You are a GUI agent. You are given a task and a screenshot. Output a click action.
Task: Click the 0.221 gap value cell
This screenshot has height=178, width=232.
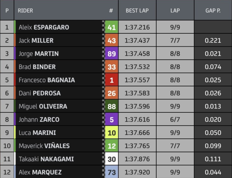tap(213, 40)
